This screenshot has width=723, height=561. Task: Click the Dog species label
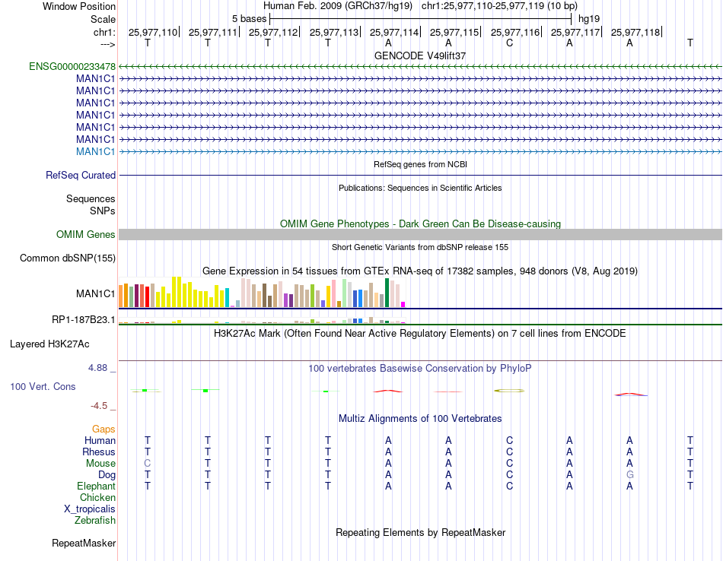(107, 475)
